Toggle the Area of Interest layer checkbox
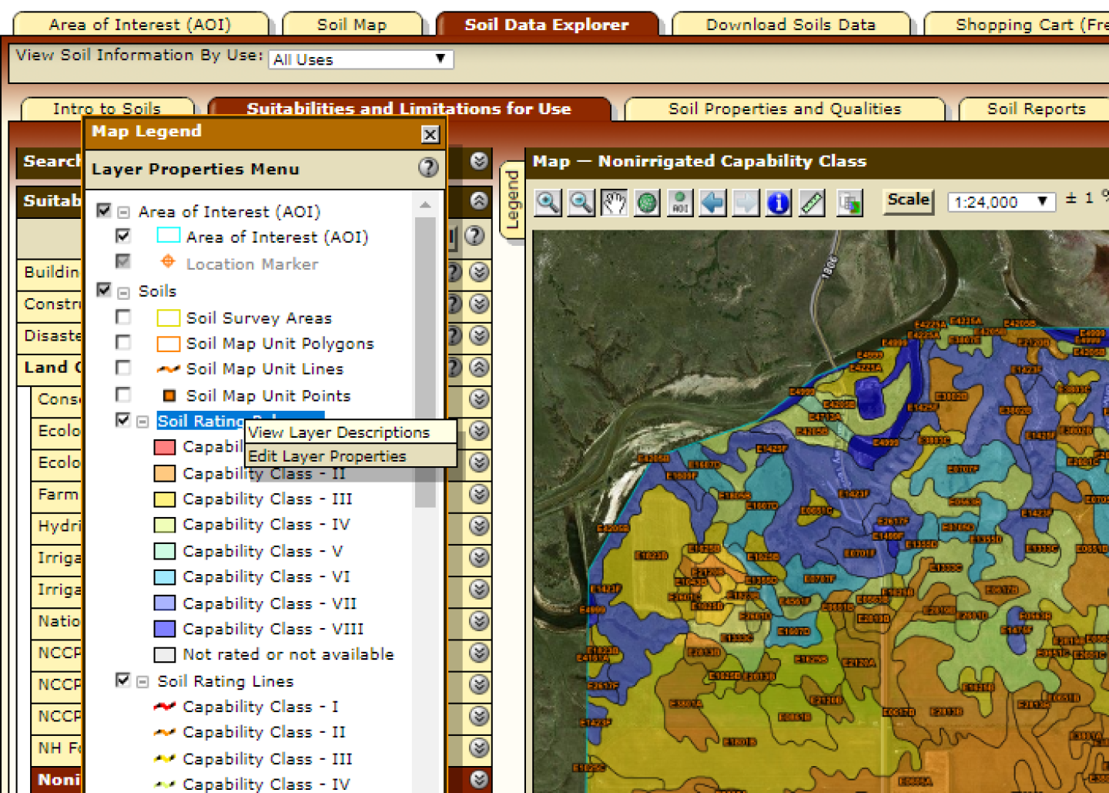Viewport: 1109px width, 793px height. [x=123, y=236]
